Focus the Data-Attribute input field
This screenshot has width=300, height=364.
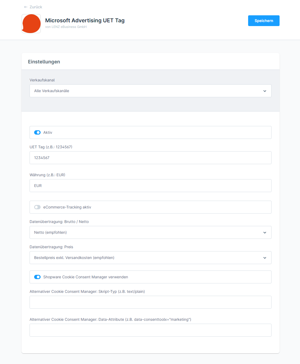click(x=151, y=330)
